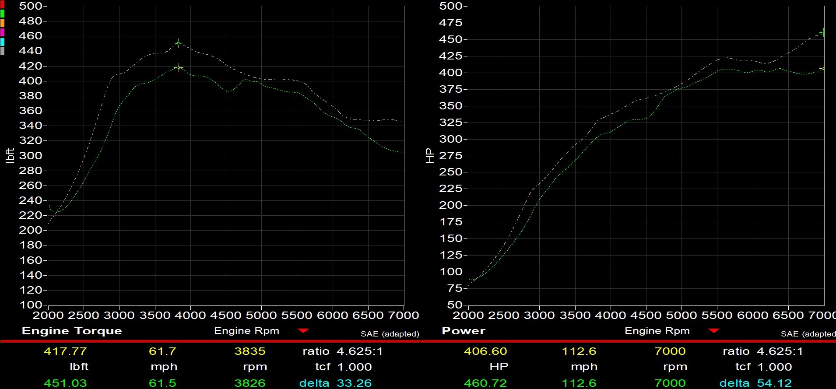Select yellow 112.6 mph in power panel
The width and height of the screenshot is (836, 389).
pos(579,351)
